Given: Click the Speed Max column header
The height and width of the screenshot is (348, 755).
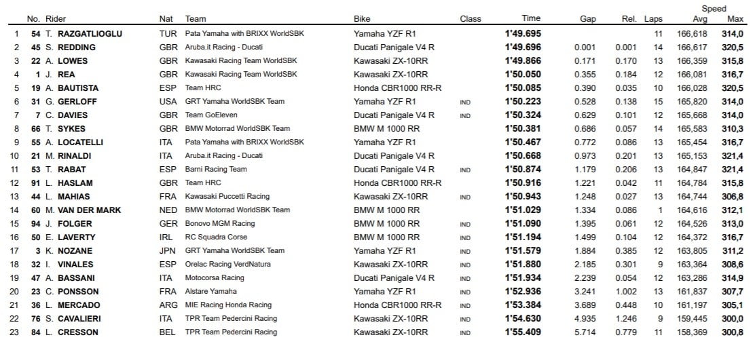Looking at the screenshot, I should [735, 19].
